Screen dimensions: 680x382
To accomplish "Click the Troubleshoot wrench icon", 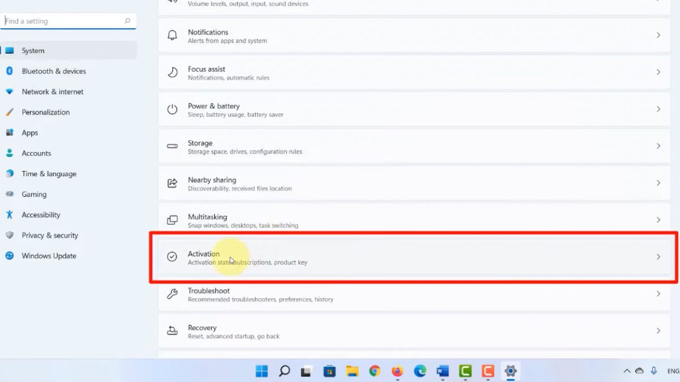I will tap(172, 294).
